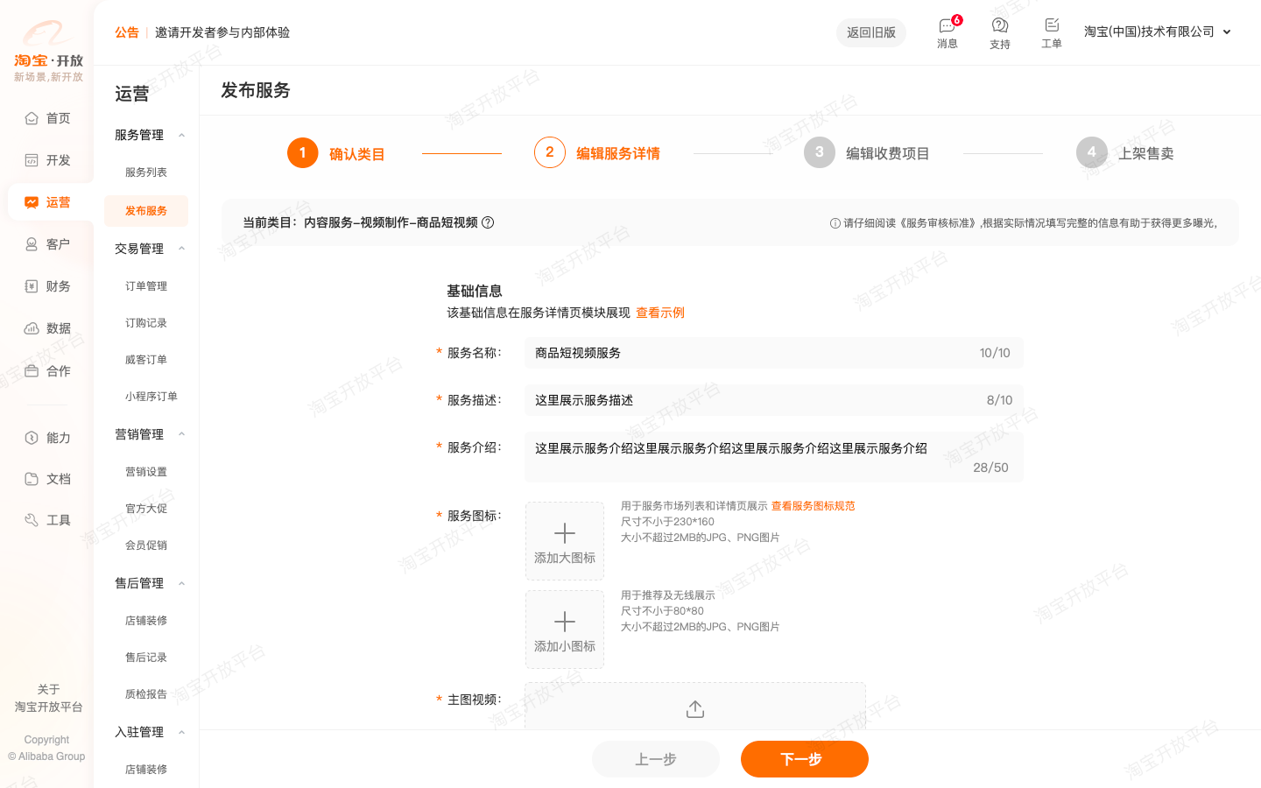Screen dimensions: 1261x788
Task: Open the 淘宝(中国)技术有限公司 account dropdown
Action: tap(1157, 32)
